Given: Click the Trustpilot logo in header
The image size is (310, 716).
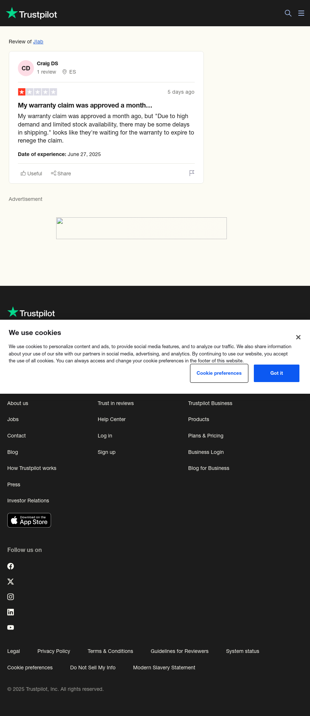Looking at the screenshot, I should [x=32, y=13].
